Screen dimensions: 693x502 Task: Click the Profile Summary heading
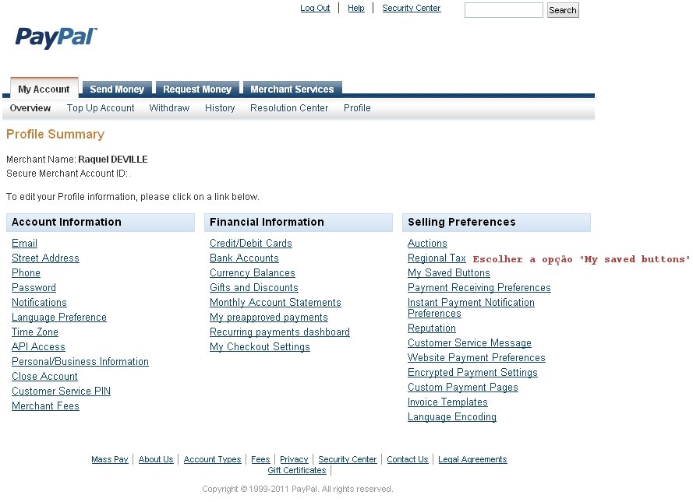tap(55, 134)
